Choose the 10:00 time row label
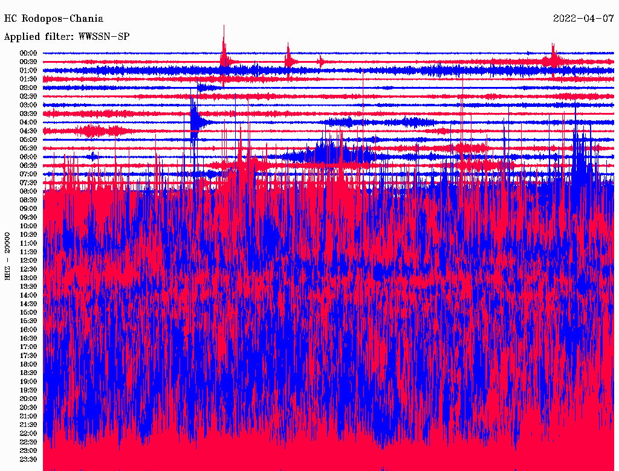Viewport: 619px width, 471px height. coord(28,226)
